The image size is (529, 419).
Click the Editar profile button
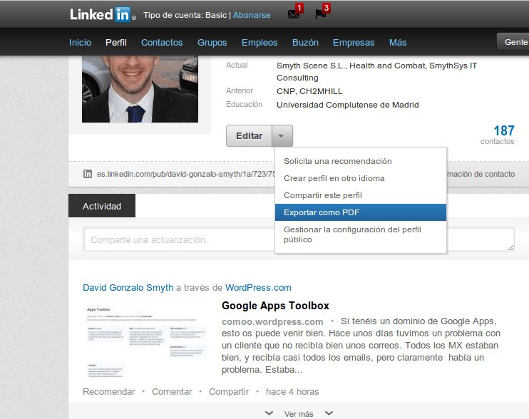coord(249,136)
